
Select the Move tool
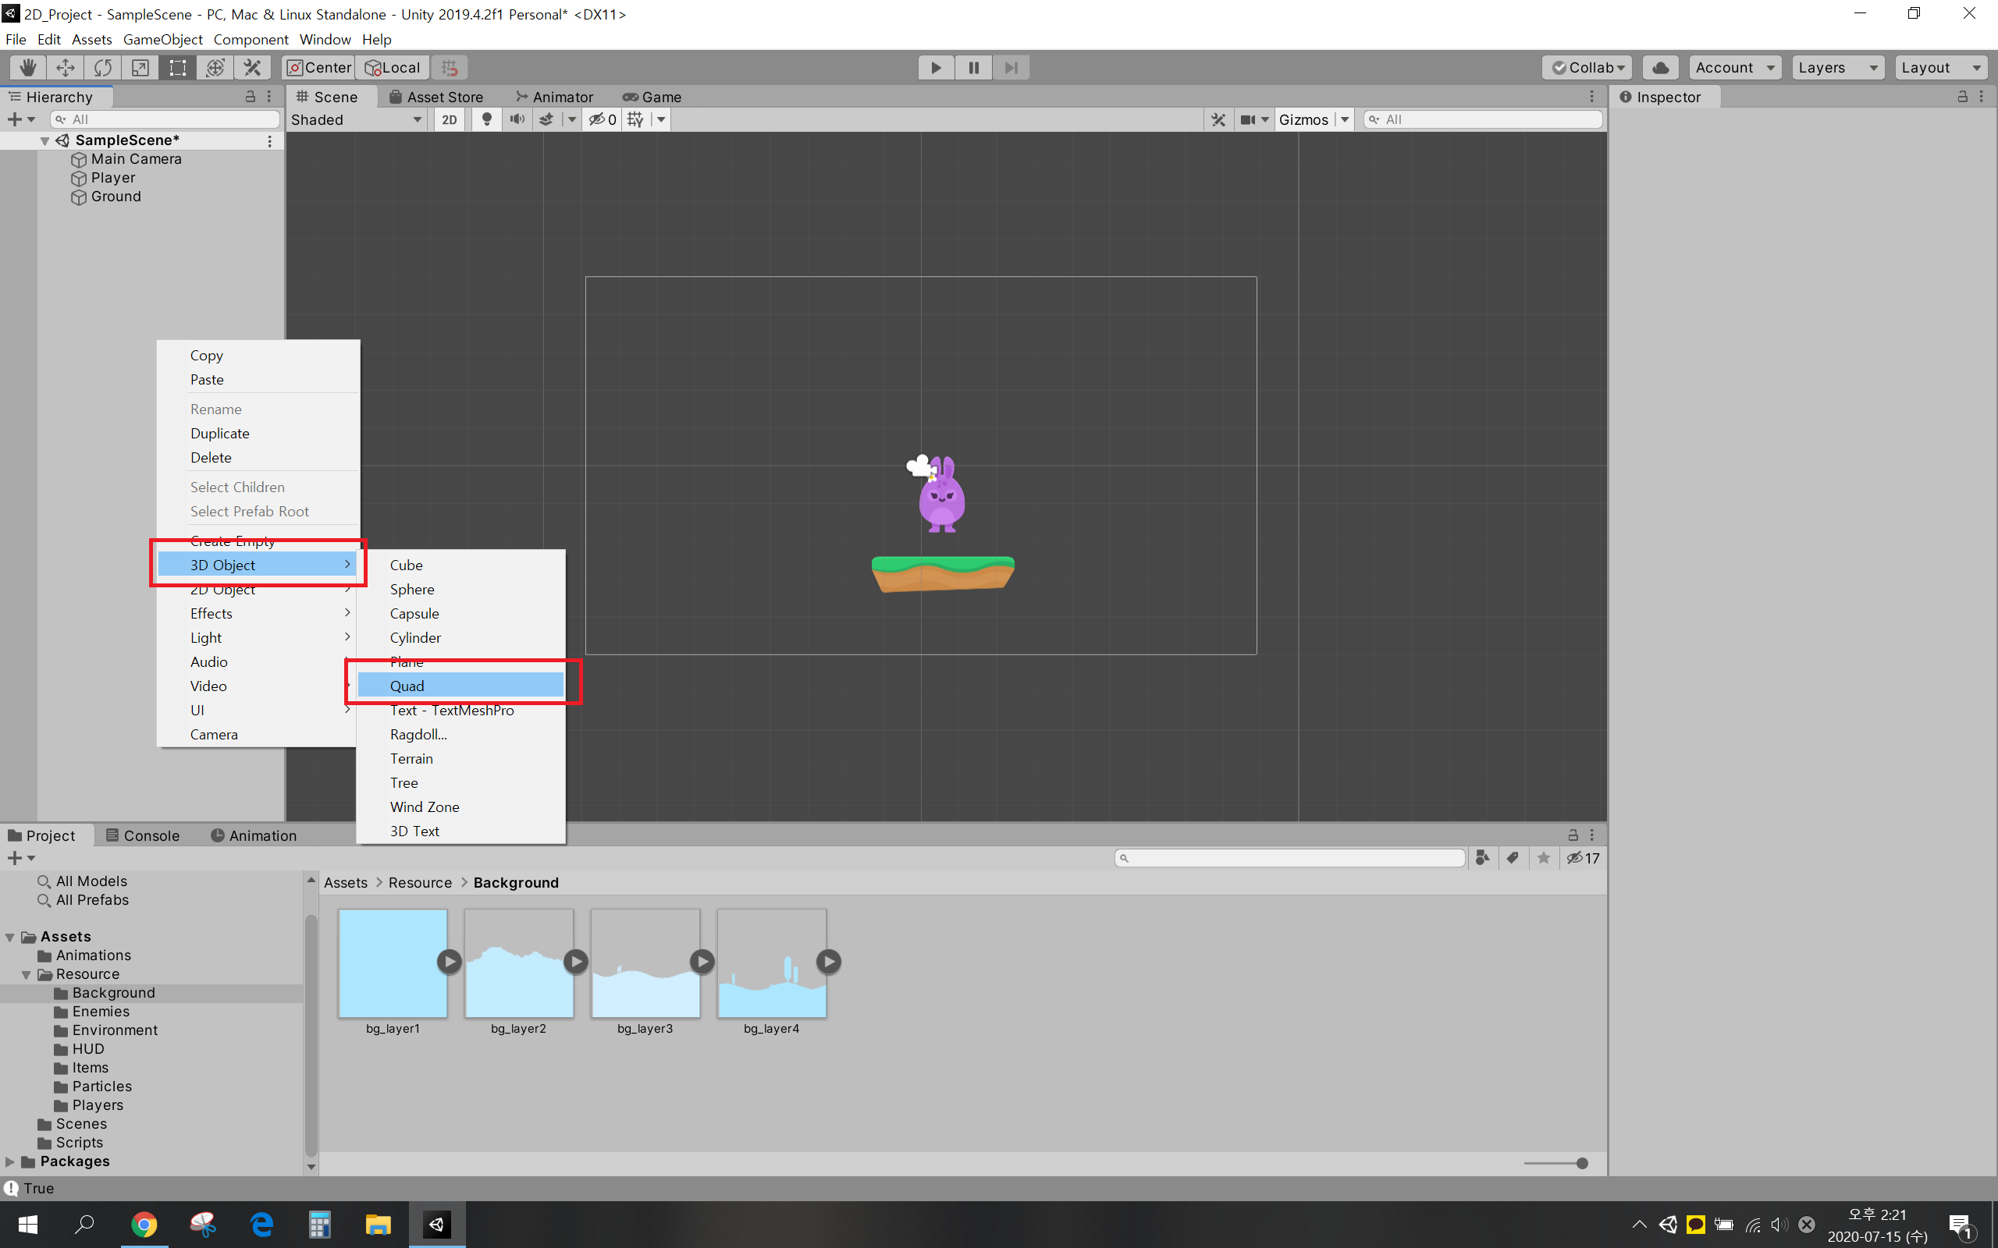point(66,68)
